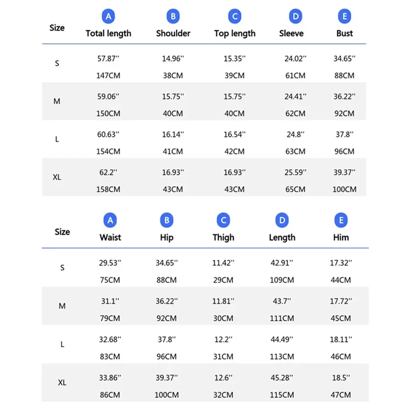Select the blue E icon above Bust

coord(345,17)
